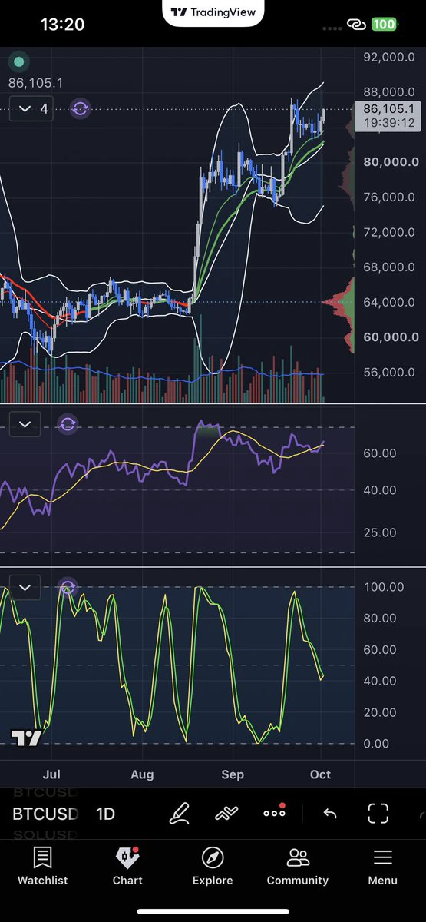Tap the purple sync icon in Stochastic pane
The width and height of the screenshot is (426, 922).
pos(68,588)
